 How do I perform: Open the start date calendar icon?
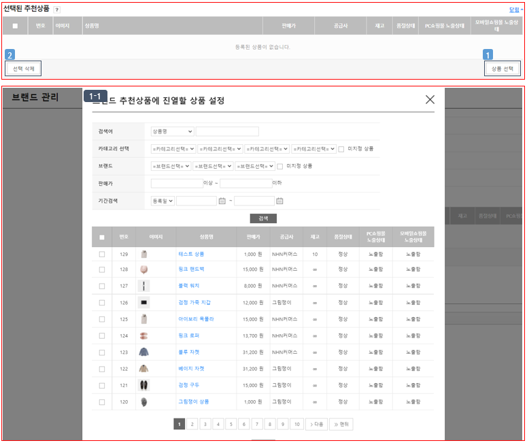tap(222, 201)
